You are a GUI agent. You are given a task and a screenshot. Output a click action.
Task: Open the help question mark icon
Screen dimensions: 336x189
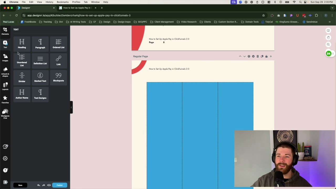5,170
